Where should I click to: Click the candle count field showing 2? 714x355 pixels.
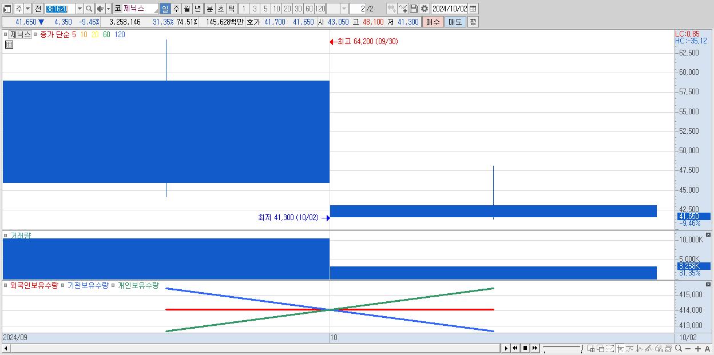click(x=357, y=9)
